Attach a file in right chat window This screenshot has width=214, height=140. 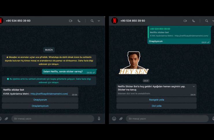coord(121,119)
